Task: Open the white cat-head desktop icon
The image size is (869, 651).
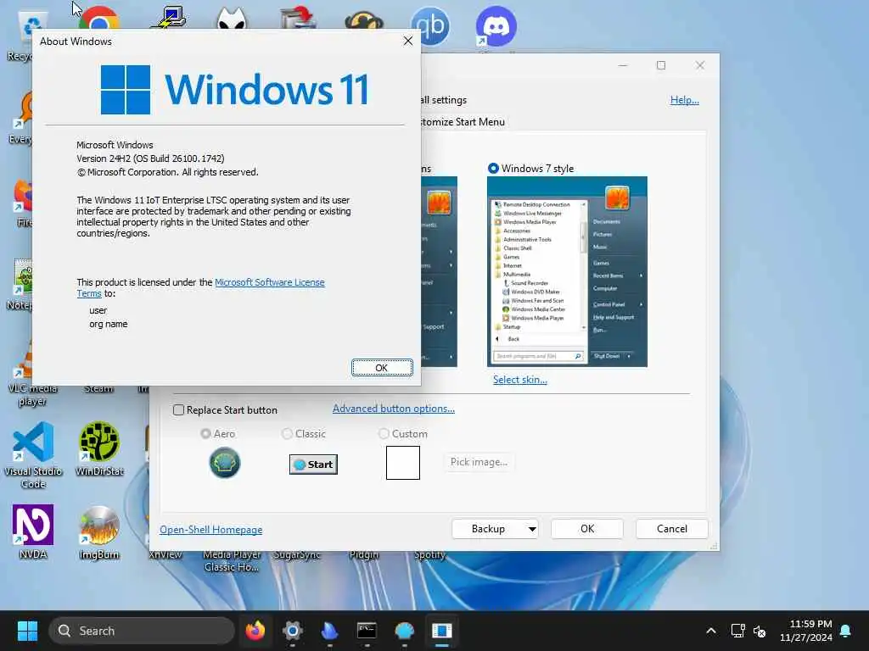Action: pos(232,19)
